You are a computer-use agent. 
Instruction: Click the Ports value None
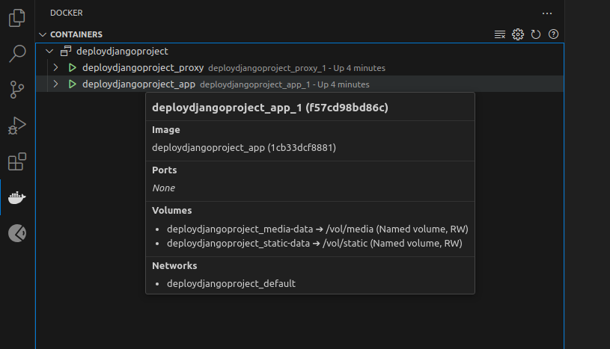(x=163, y=188)
